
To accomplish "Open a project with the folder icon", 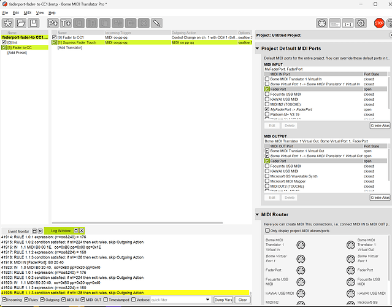I will coord(21,23).
